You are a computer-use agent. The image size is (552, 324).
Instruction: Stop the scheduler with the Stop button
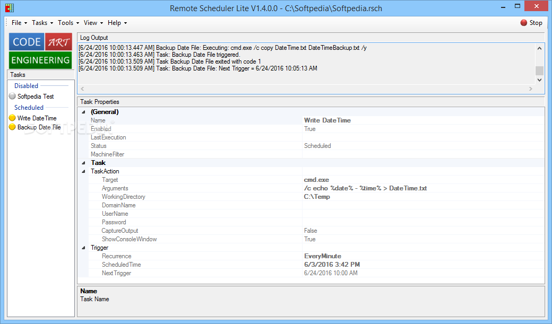532,22
